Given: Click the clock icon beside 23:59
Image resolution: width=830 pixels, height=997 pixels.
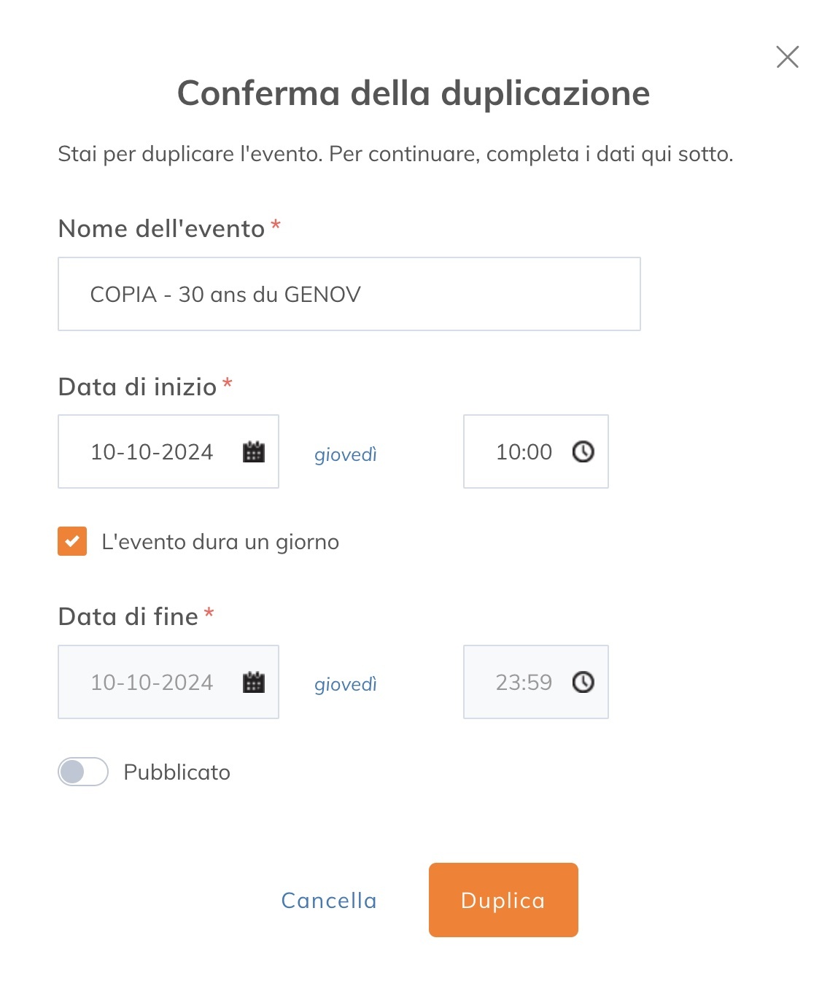Looking at the screenshot, I should coord(583,682).
